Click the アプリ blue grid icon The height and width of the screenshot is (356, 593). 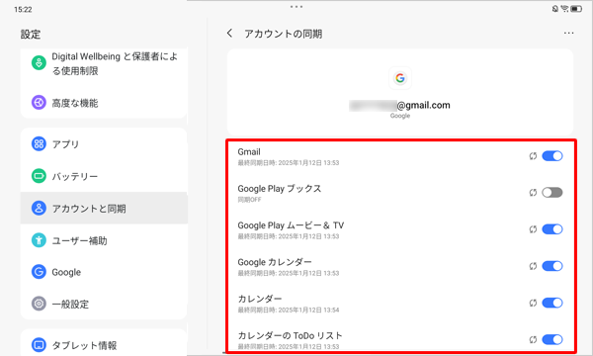point(39,143)
